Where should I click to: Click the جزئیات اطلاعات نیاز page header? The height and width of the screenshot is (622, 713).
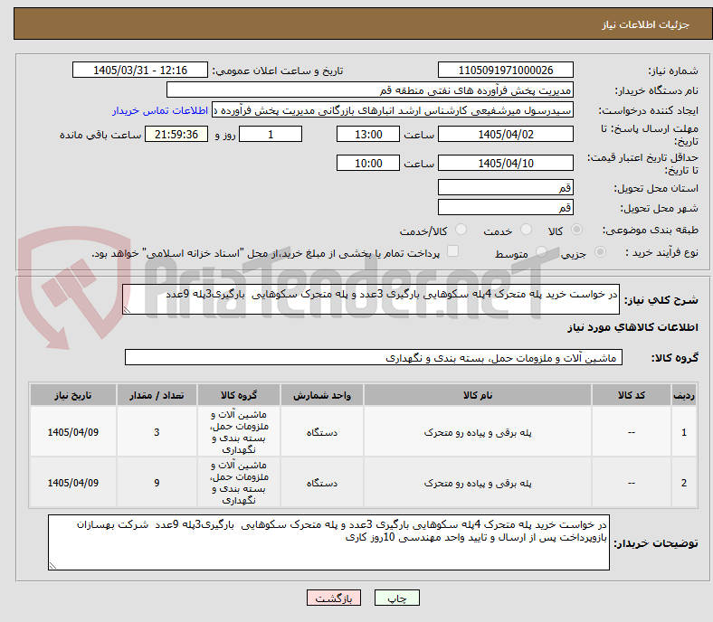(x=646, y=24)
